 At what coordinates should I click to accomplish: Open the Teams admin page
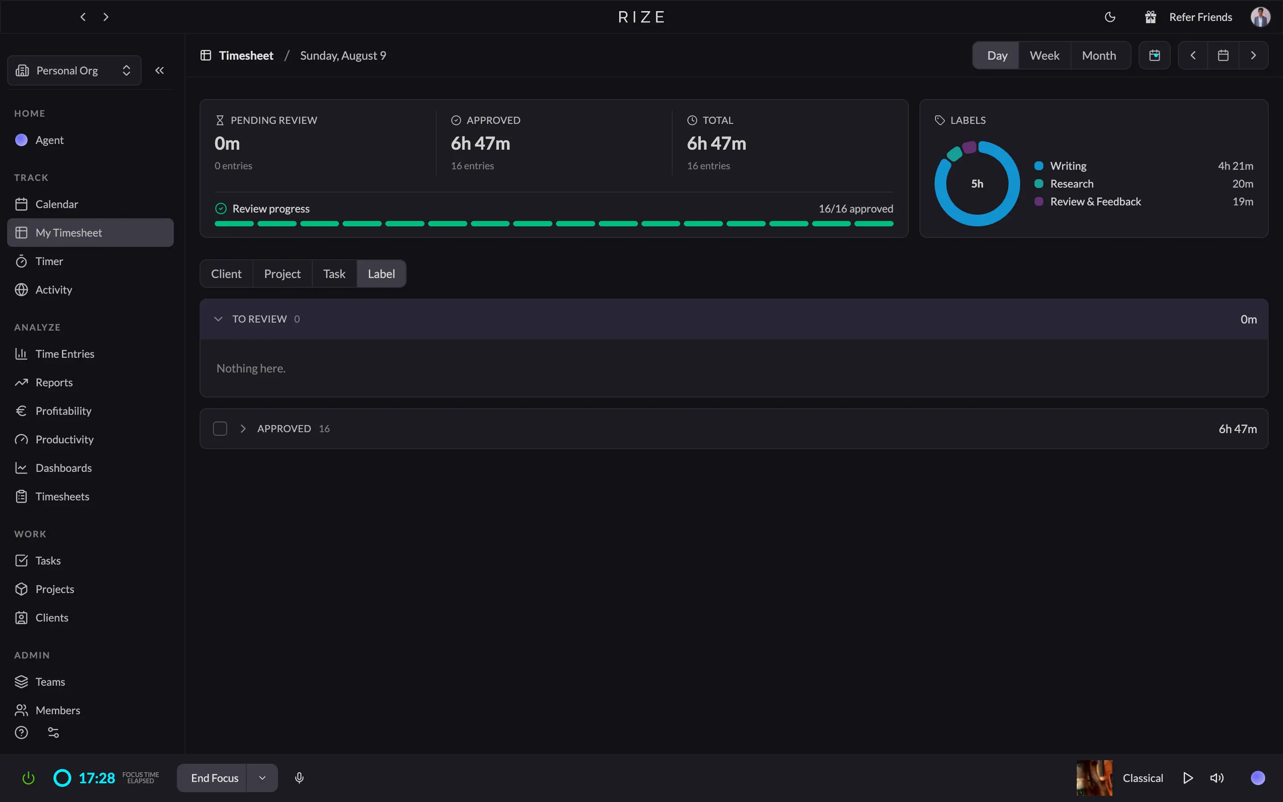tap(90, 682)
